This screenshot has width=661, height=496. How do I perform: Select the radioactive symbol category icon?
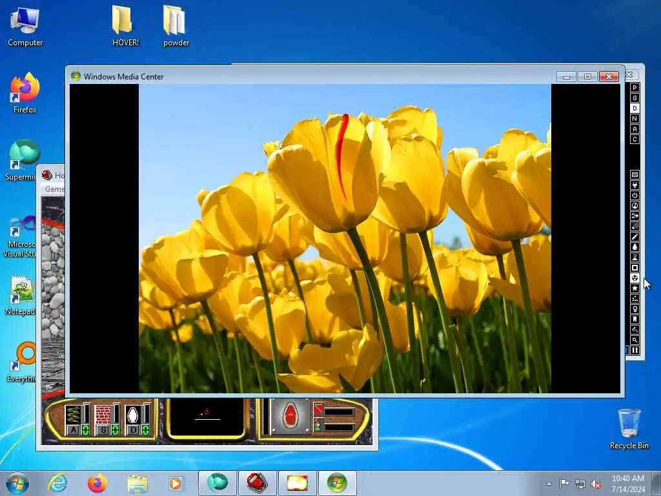pos(635,278)
